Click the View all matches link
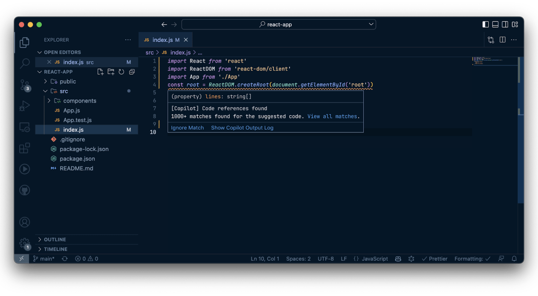This screenshot has height=296, width=538. [332, 117]
